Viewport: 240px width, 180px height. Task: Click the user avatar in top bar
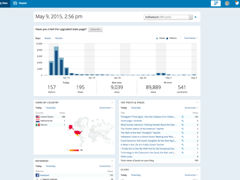[227, 3]
